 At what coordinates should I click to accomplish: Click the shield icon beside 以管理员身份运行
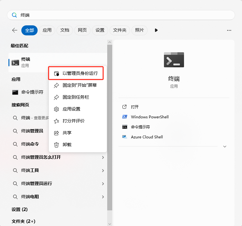pyautogui.click(x=56, y=73)
